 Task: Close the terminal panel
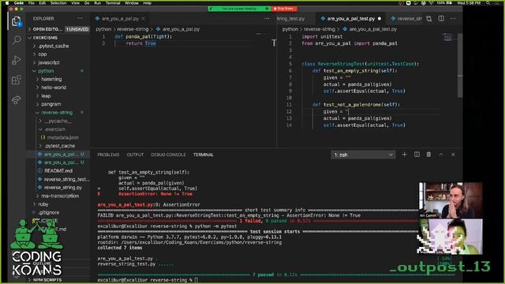click(x=453, y=155)
